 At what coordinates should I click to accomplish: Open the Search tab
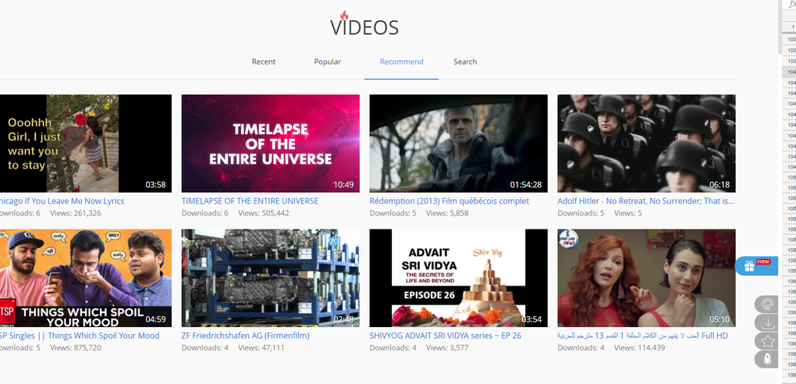465,62
